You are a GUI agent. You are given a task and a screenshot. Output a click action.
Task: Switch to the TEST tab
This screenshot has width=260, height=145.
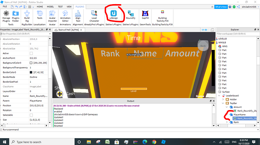[x=60, y=7]
